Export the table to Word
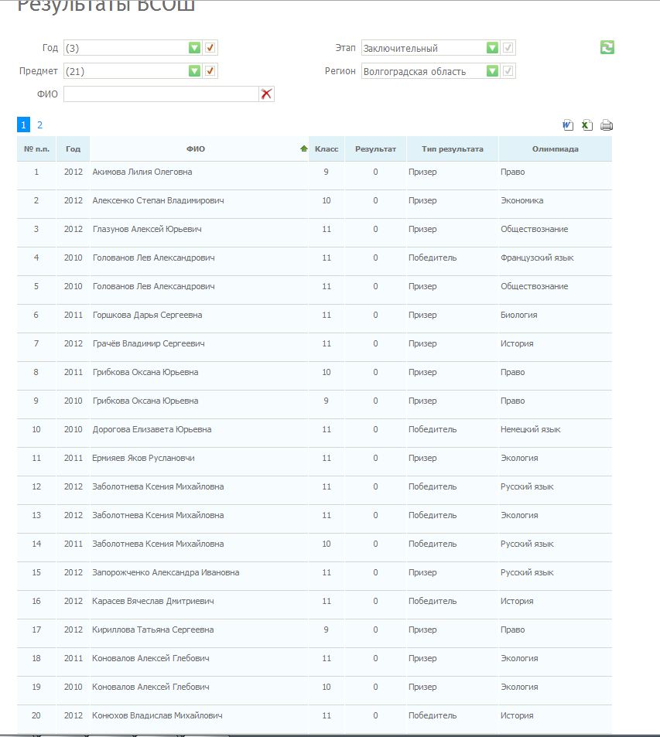 (x=568, y=125)
